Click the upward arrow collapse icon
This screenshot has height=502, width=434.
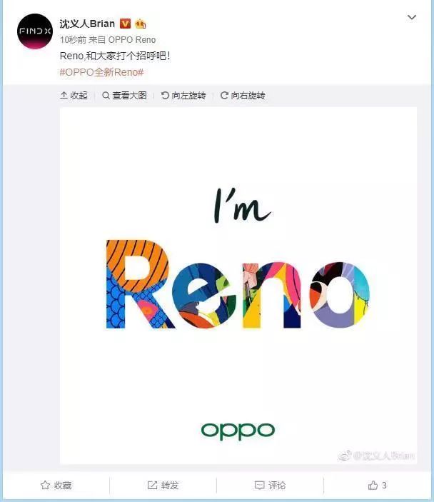click(64, 96)
